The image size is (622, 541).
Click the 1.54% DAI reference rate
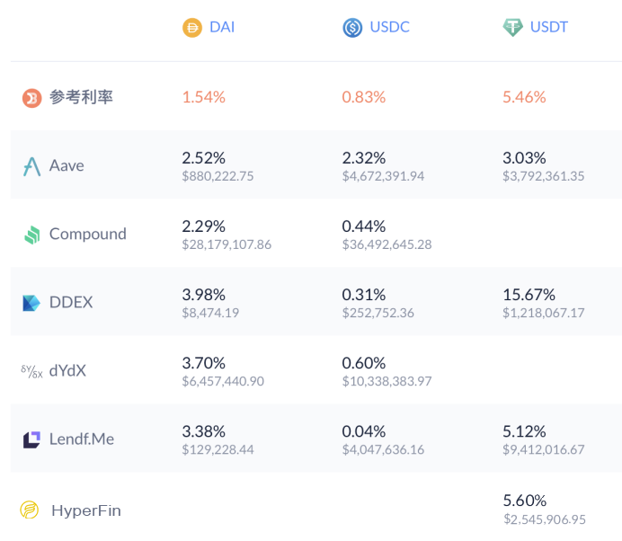pos(203,97)
